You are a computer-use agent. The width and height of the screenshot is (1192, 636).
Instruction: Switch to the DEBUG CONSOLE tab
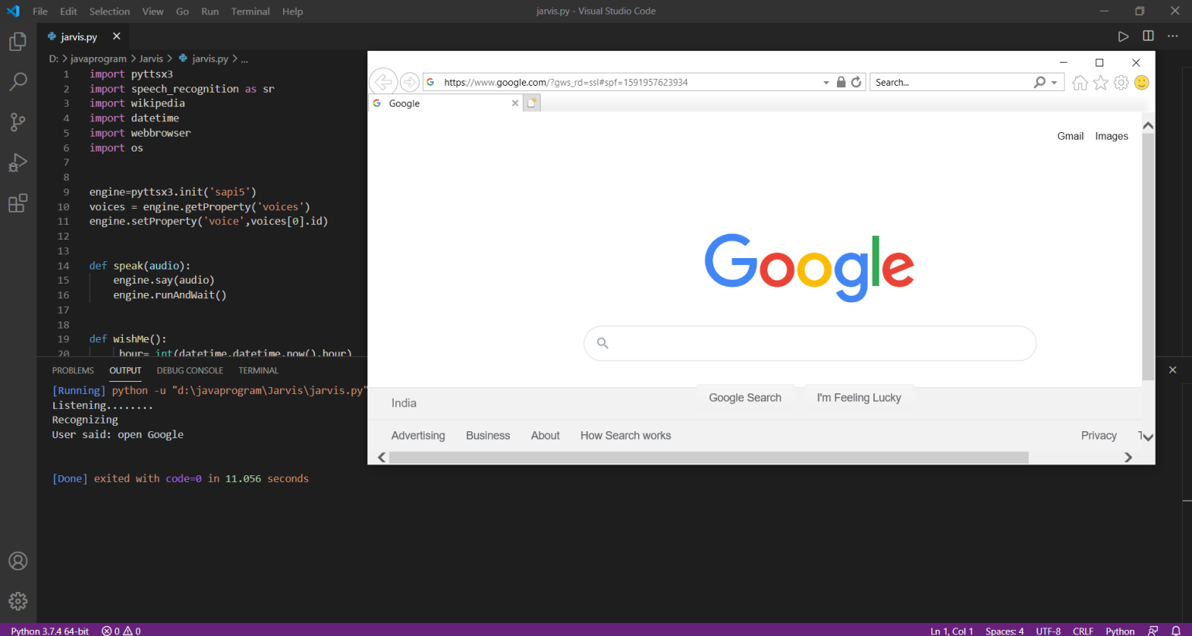190,370
